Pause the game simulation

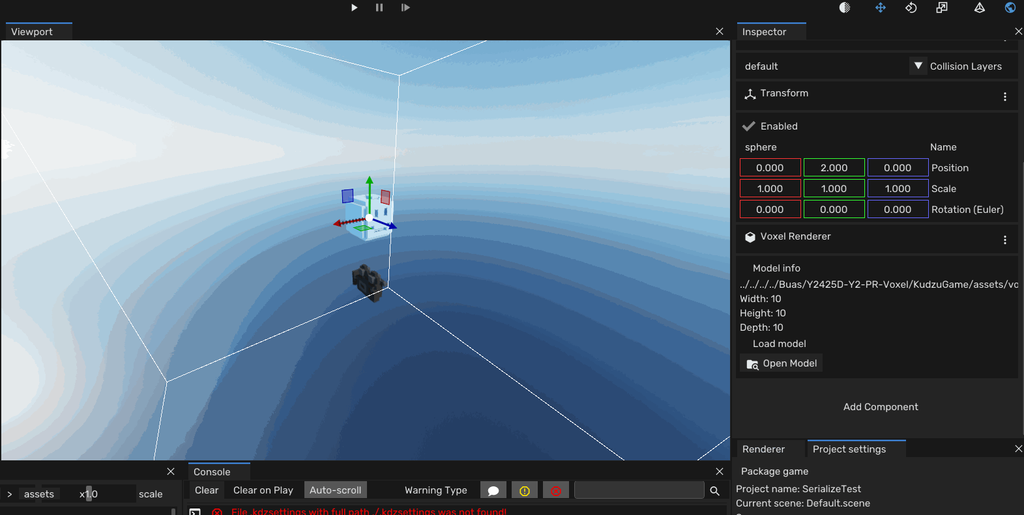(x=379, y=8)
